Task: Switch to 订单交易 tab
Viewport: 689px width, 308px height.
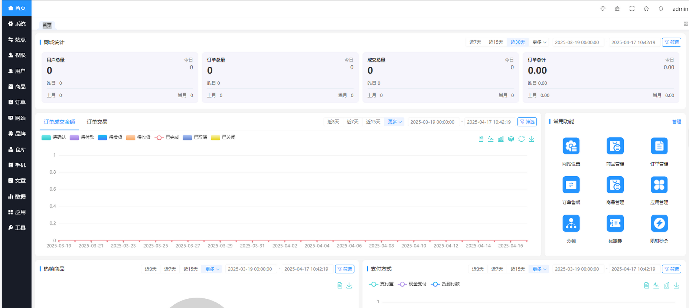Action: (97, 122)
